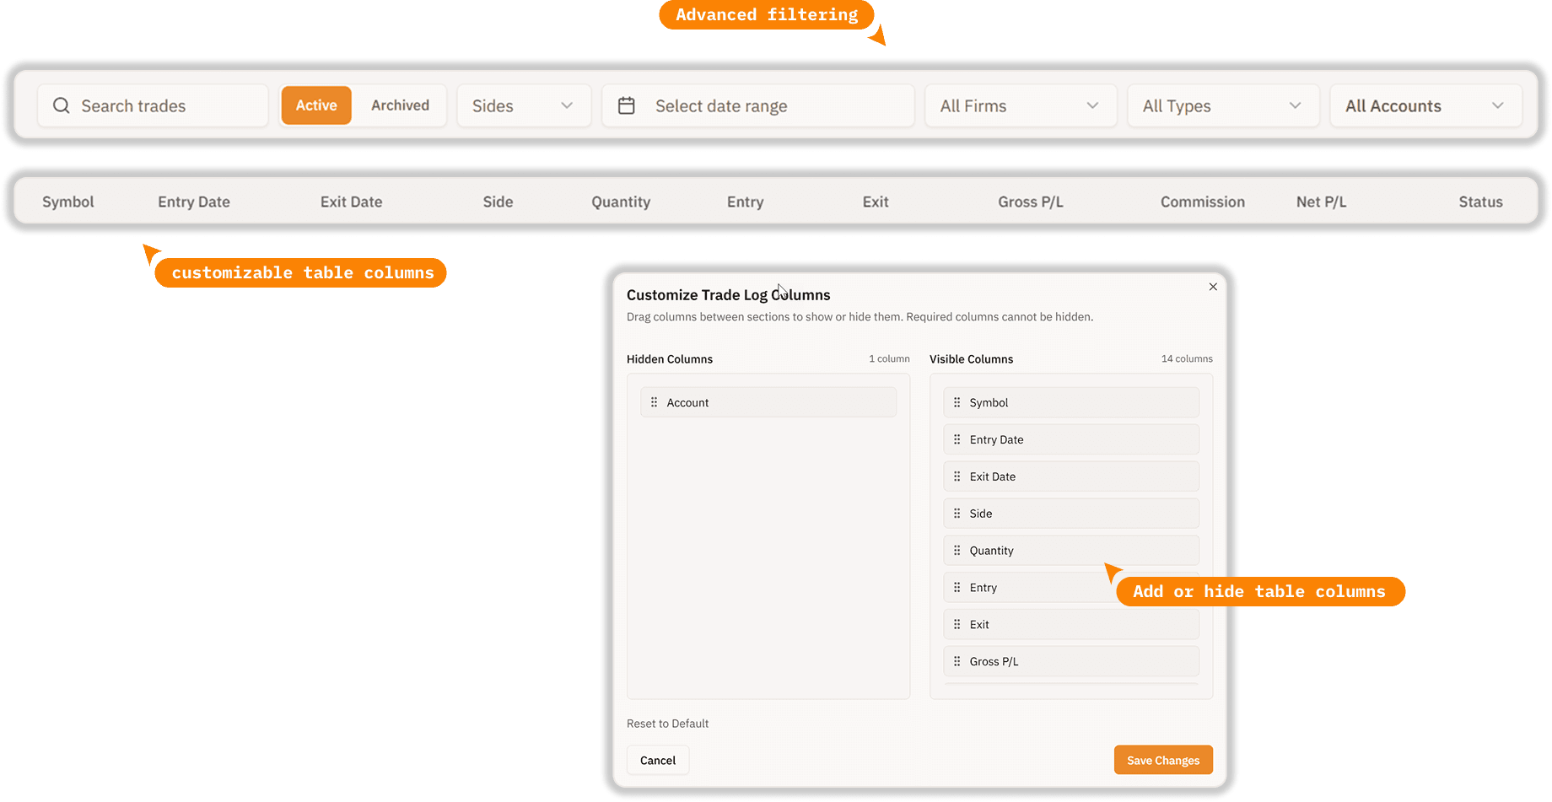The height and width of the screenshot is (802, 1552).
Task: Switch to the Active trades tab
Action: (x=316, y=105)
